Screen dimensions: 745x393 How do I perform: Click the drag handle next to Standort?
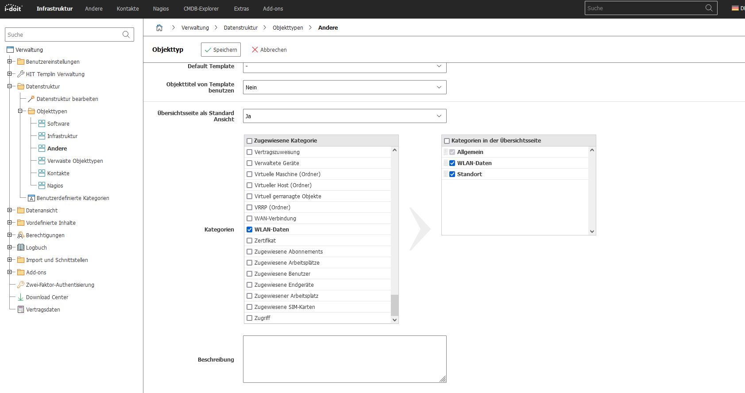[445, 174]
